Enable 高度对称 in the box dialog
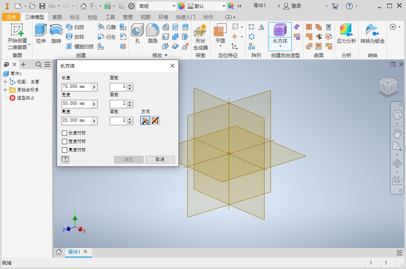Screen dimensions: 406x269 [64, 149]
